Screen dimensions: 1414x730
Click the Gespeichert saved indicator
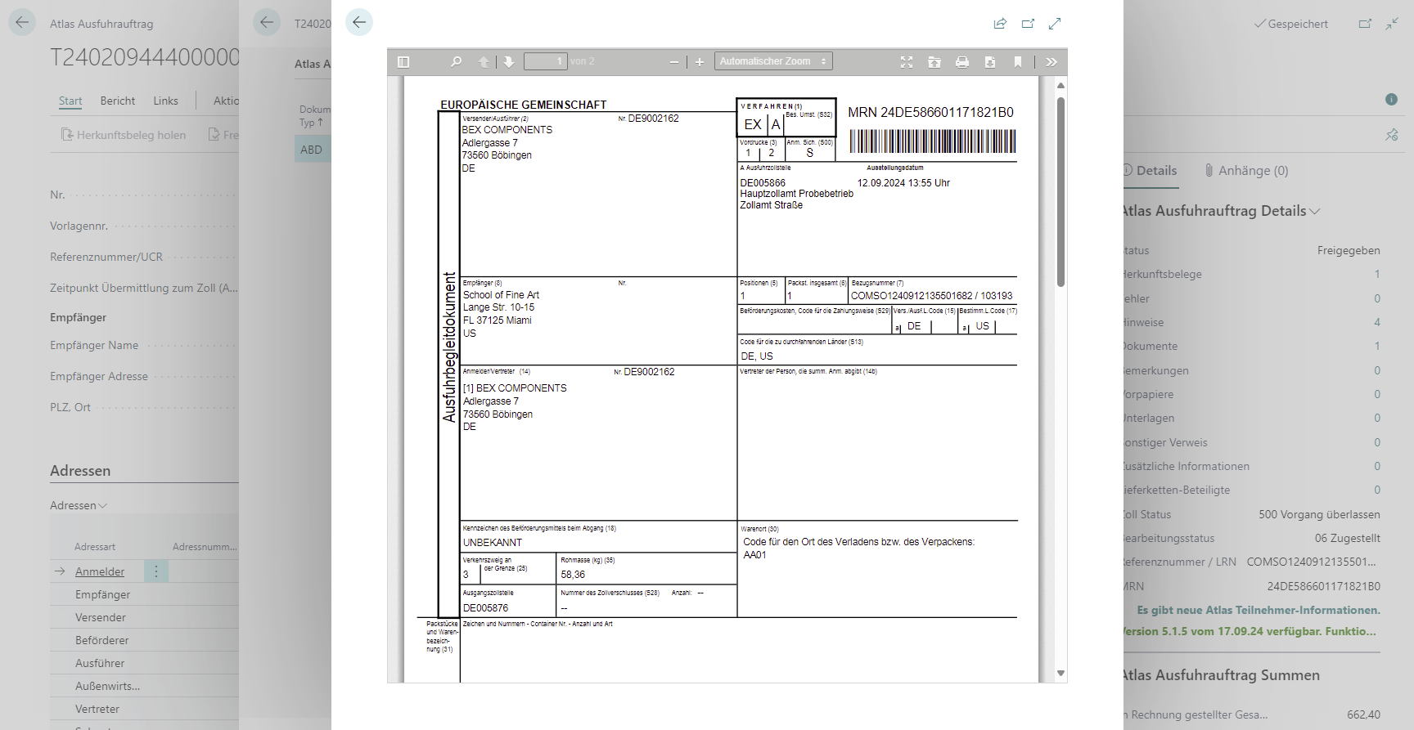pos(1291,24)
